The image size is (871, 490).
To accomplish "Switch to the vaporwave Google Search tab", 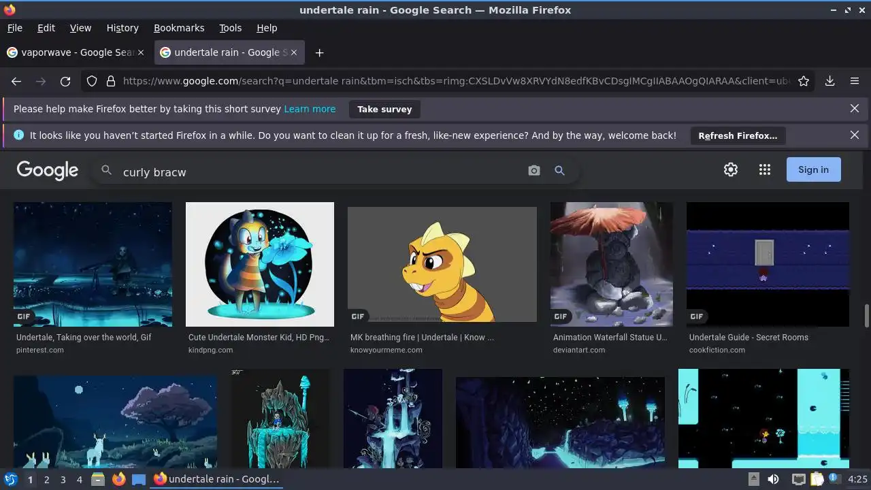I will coord(76,52).
